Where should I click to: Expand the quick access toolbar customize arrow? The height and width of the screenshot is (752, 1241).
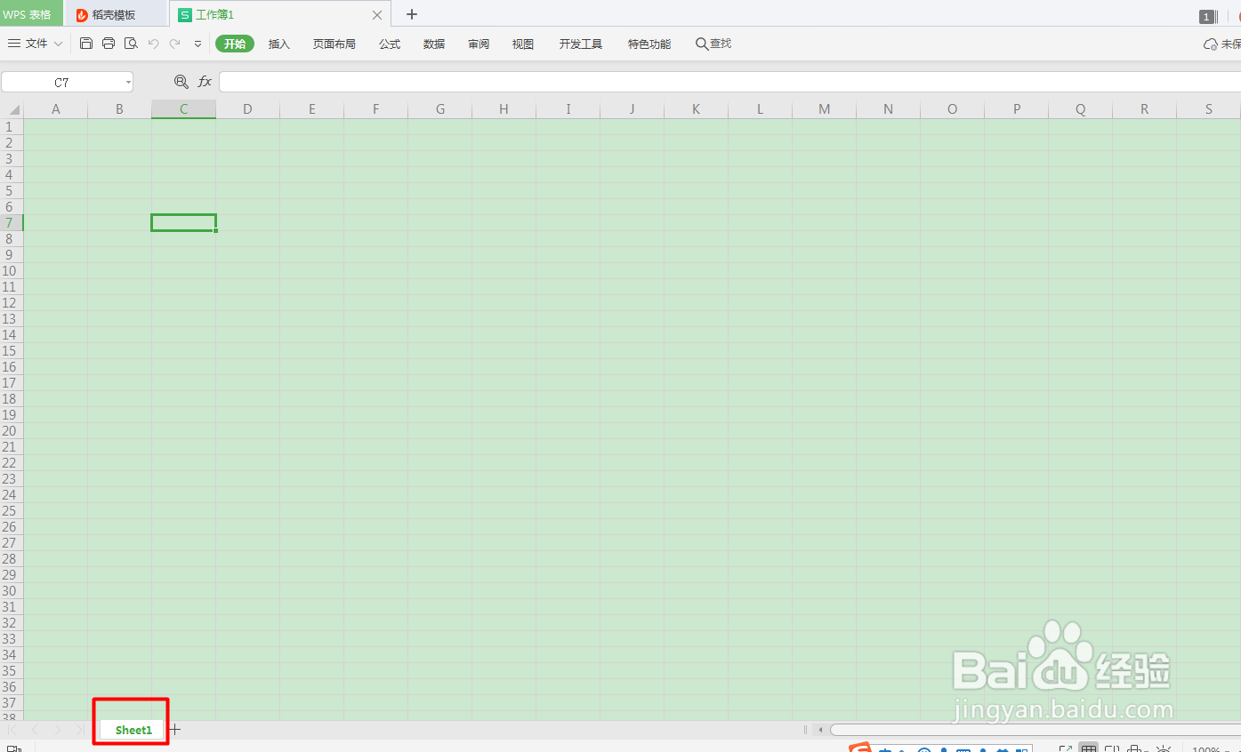pyautogui.click(x=197, y=44)
